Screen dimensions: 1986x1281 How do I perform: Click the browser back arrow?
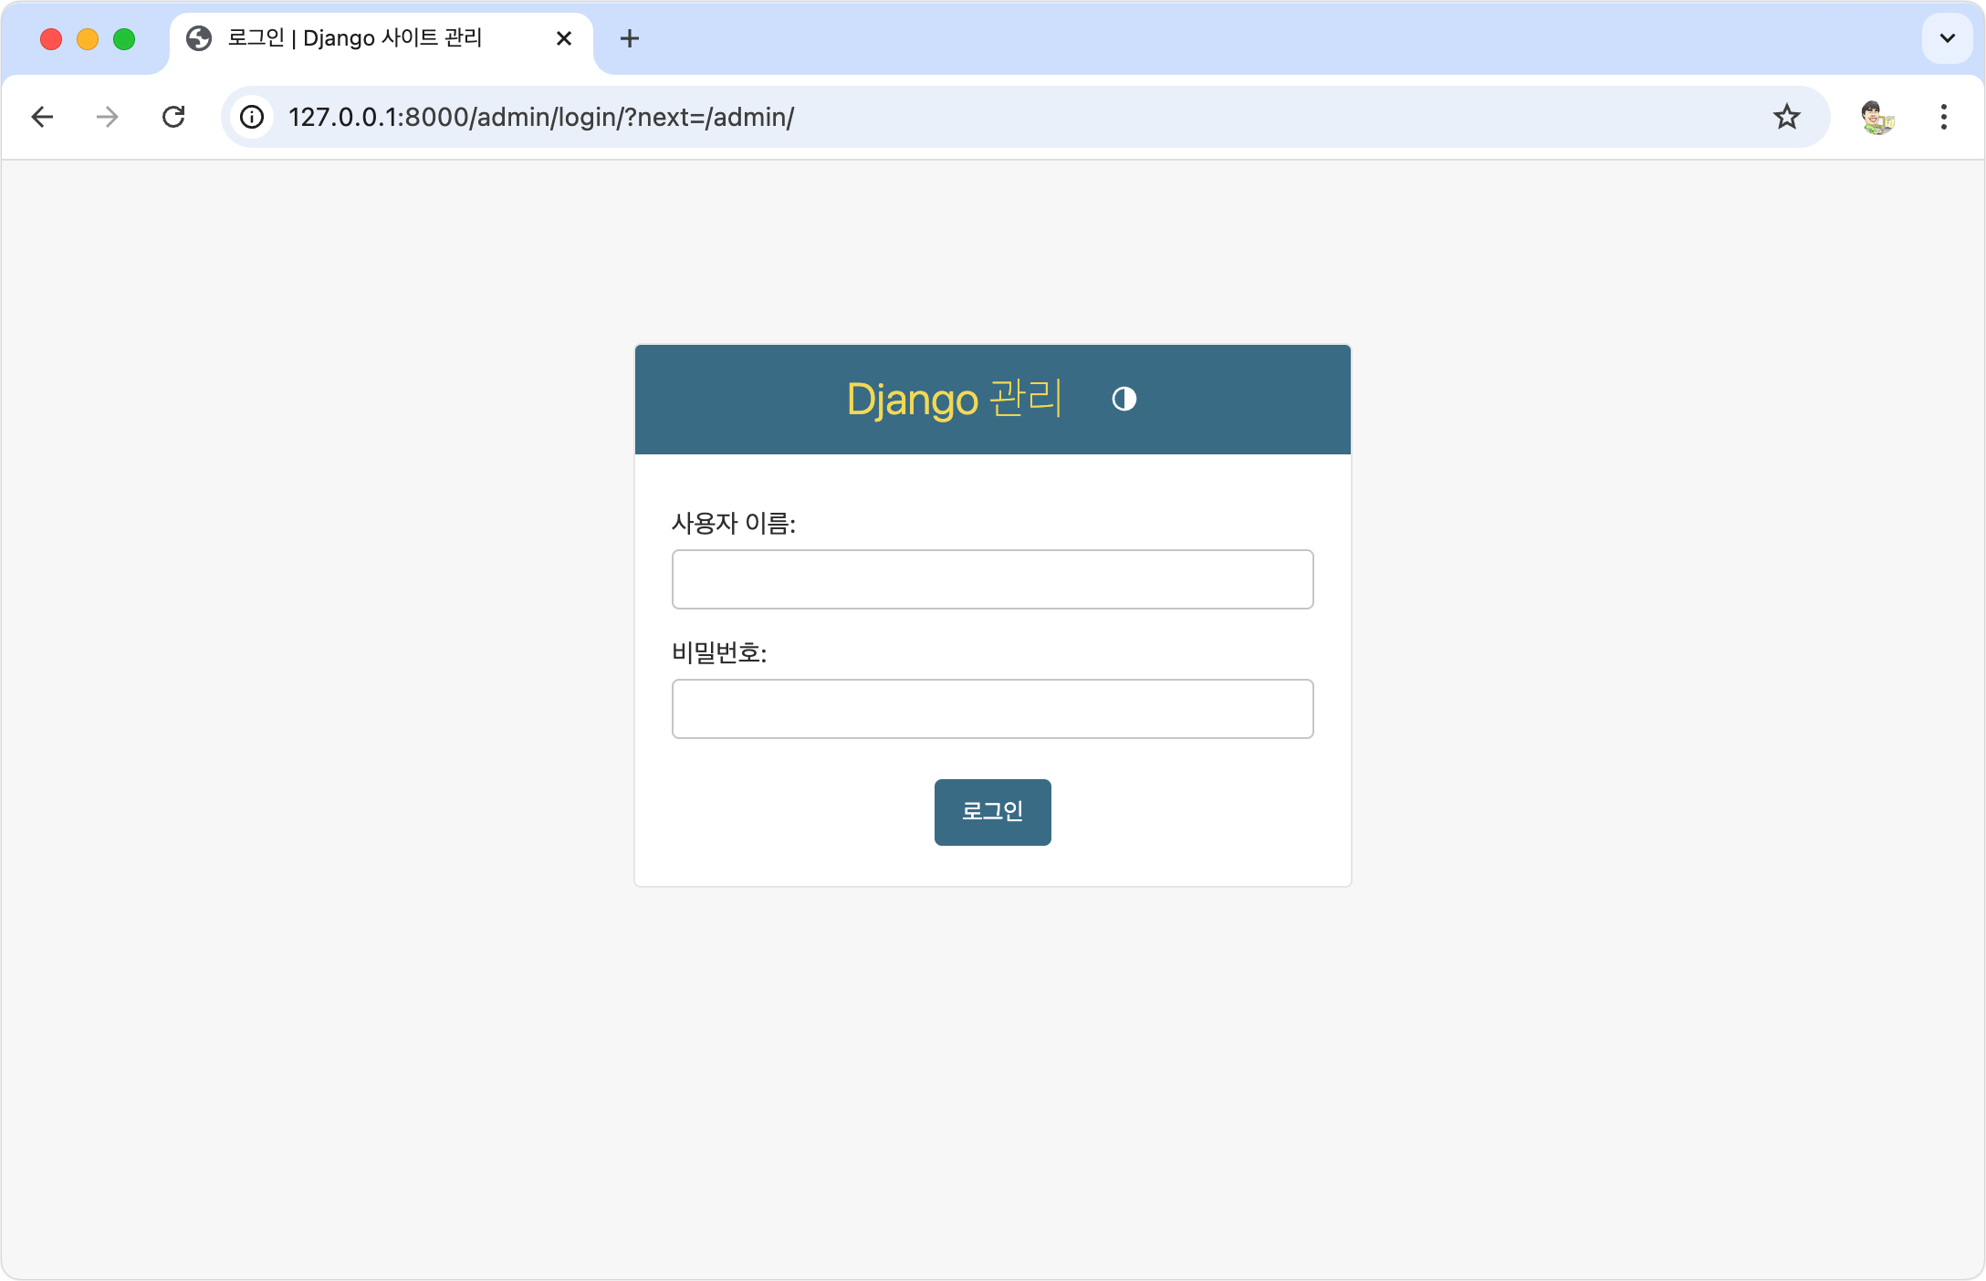point(42,117)
